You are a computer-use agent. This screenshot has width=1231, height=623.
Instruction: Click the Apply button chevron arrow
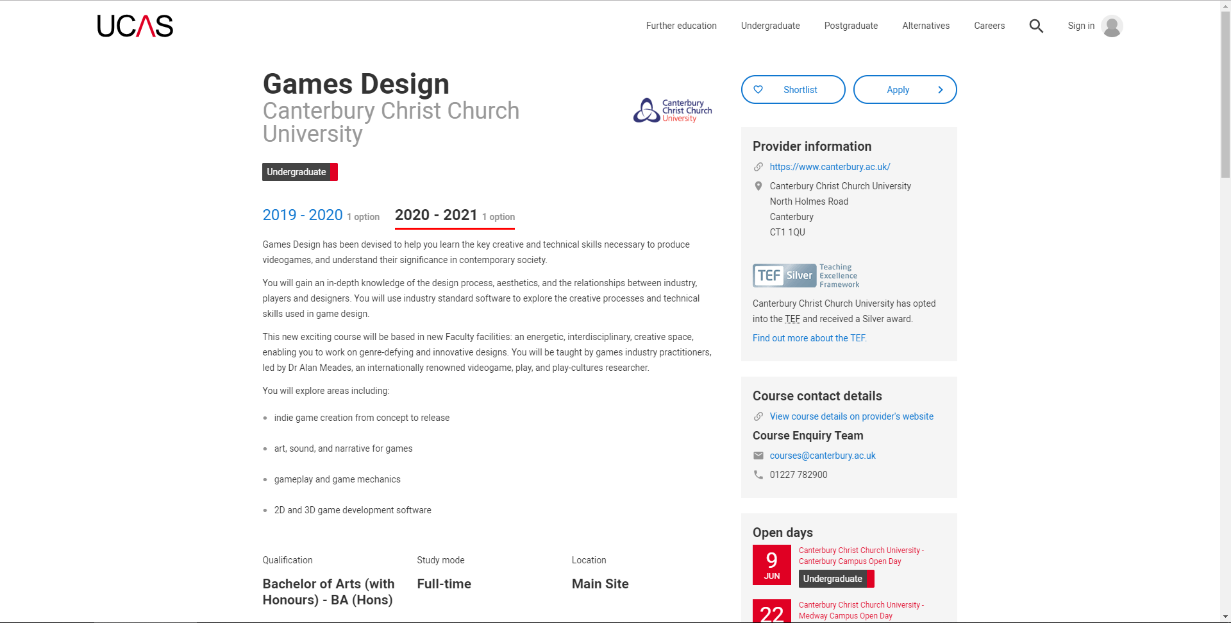click(940, 90)
